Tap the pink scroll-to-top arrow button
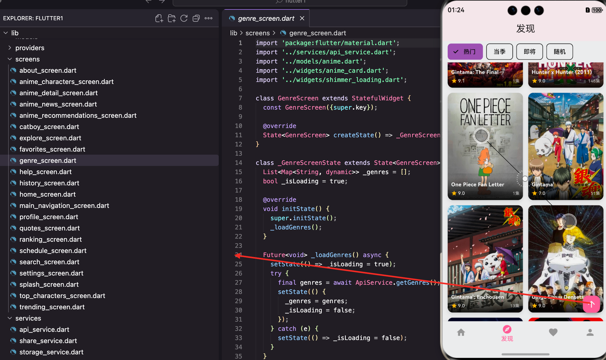 coord(591,304)
